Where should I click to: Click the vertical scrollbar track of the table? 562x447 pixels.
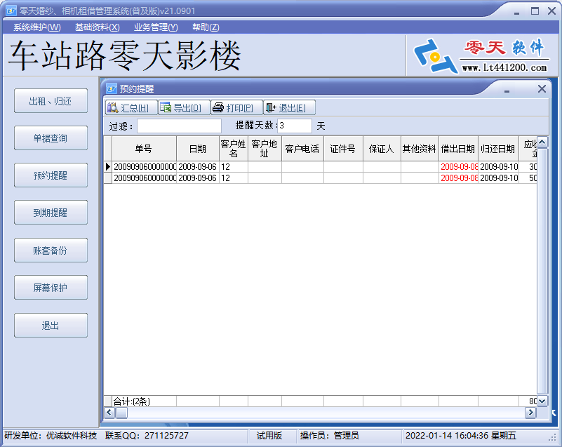coord(542,272)
